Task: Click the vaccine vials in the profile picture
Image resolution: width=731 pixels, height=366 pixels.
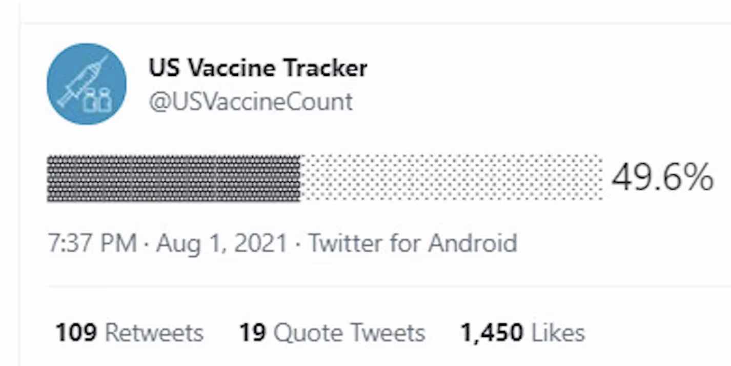Action: pos(98,99)
